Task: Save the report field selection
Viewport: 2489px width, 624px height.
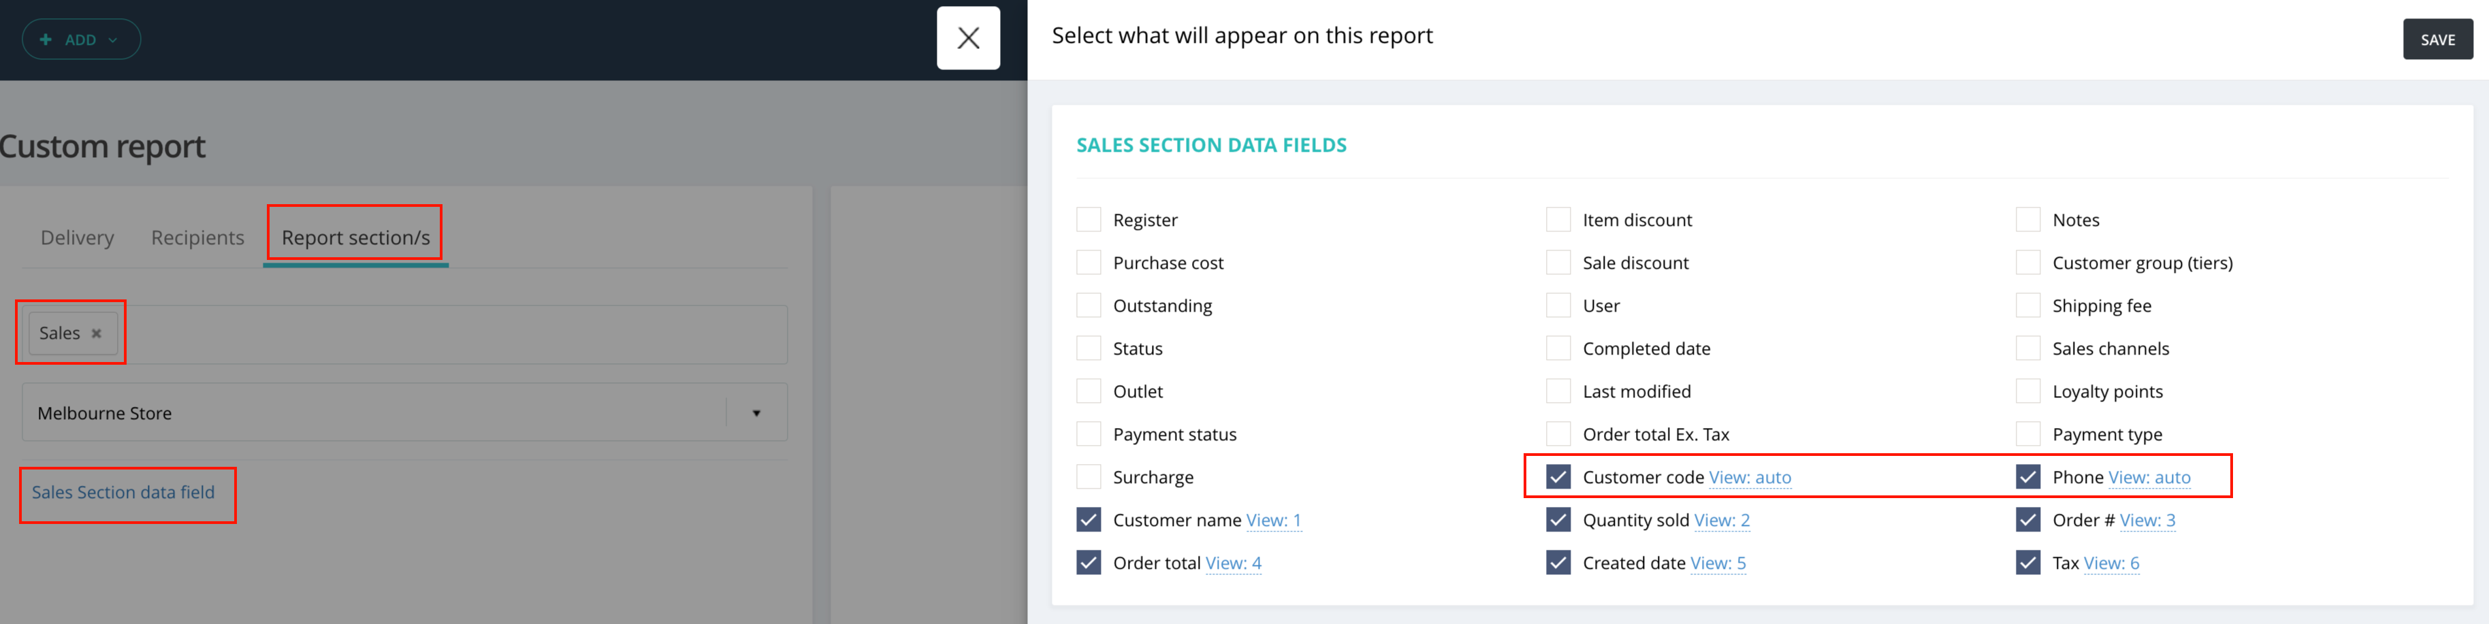Action: (x=2437, y=39)
